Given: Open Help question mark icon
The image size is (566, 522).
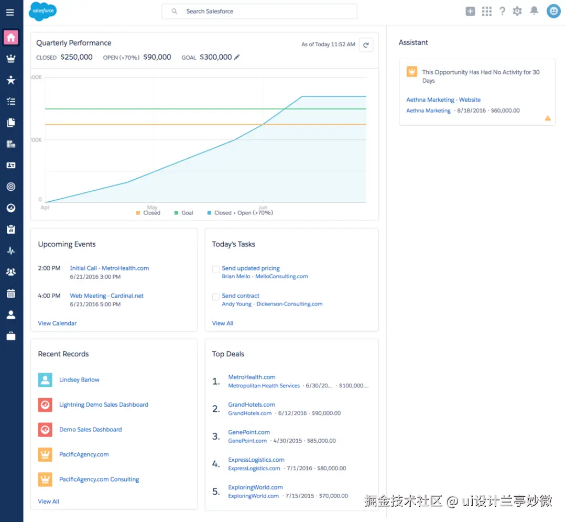Looking at the screenshot, I should tap(502, 11).
